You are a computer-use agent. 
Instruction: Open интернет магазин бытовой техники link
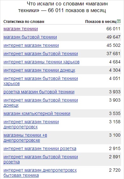(41, 54)
